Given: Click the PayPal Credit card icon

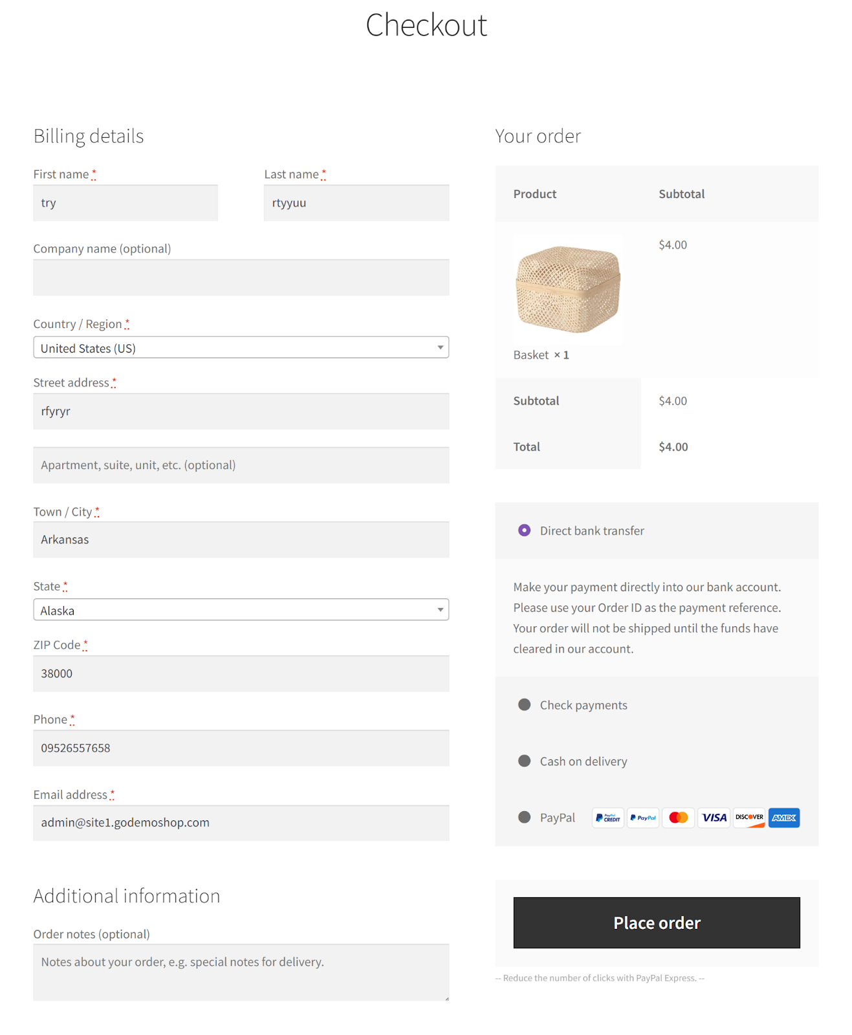Looking at the screenshot, I should [x=607, y=818].
